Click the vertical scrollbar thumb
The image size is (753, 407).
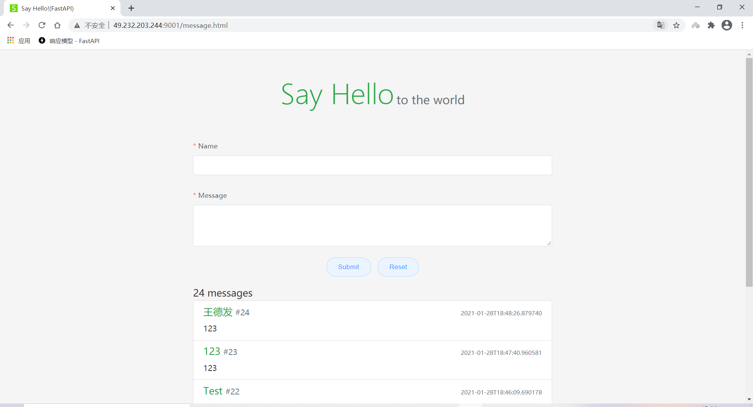tap(749, 172)
